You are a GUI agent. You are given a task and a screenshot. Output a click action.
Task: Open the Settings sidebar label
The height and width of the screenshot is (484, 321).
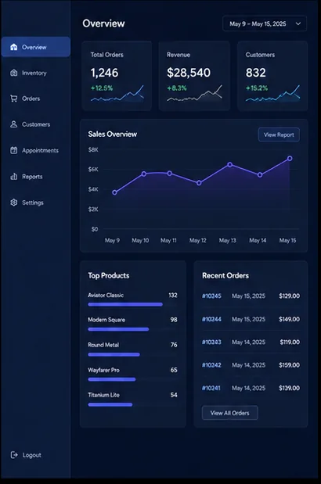pos(33,203)
